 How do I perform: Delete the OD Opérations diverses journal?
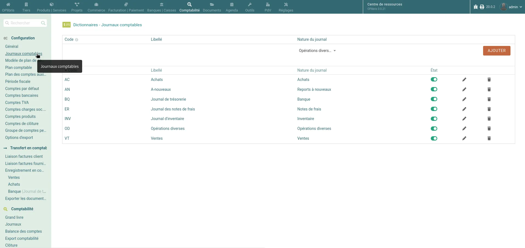click(489, 129)
